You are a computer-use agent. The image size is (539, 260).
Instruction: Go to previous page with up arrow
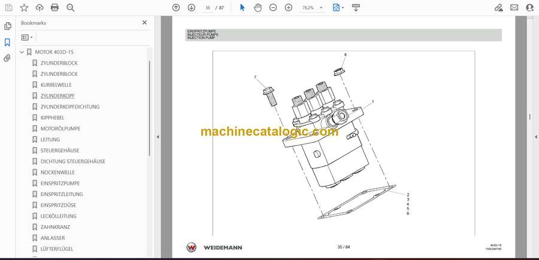[x=176, y=8]
